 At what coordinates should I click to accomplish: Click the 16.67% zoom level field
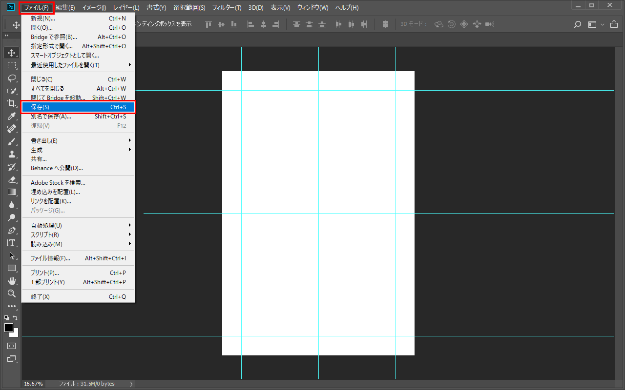tap(34, 384)
